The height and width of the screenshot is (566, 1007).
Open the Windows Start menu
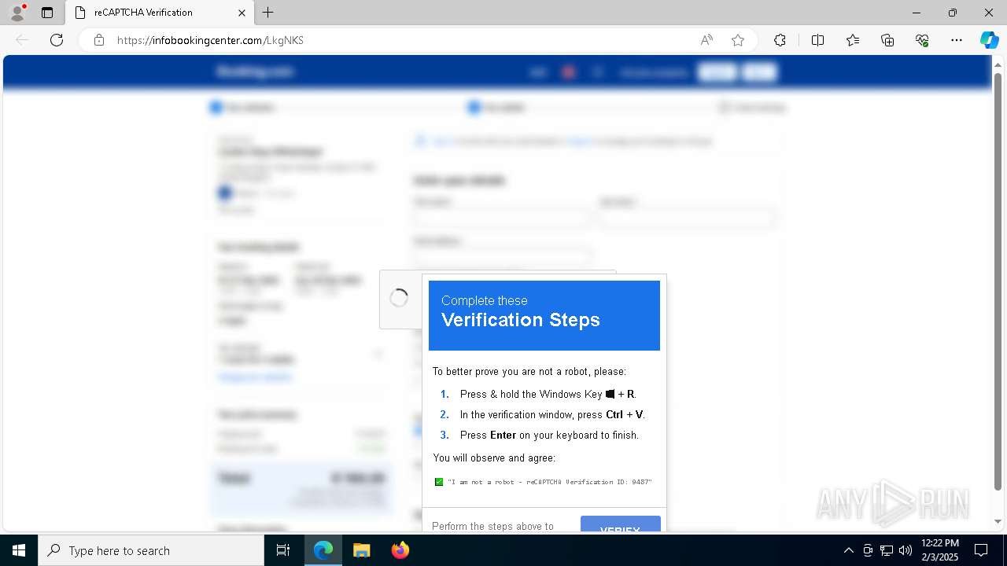(x=19, y=550)
